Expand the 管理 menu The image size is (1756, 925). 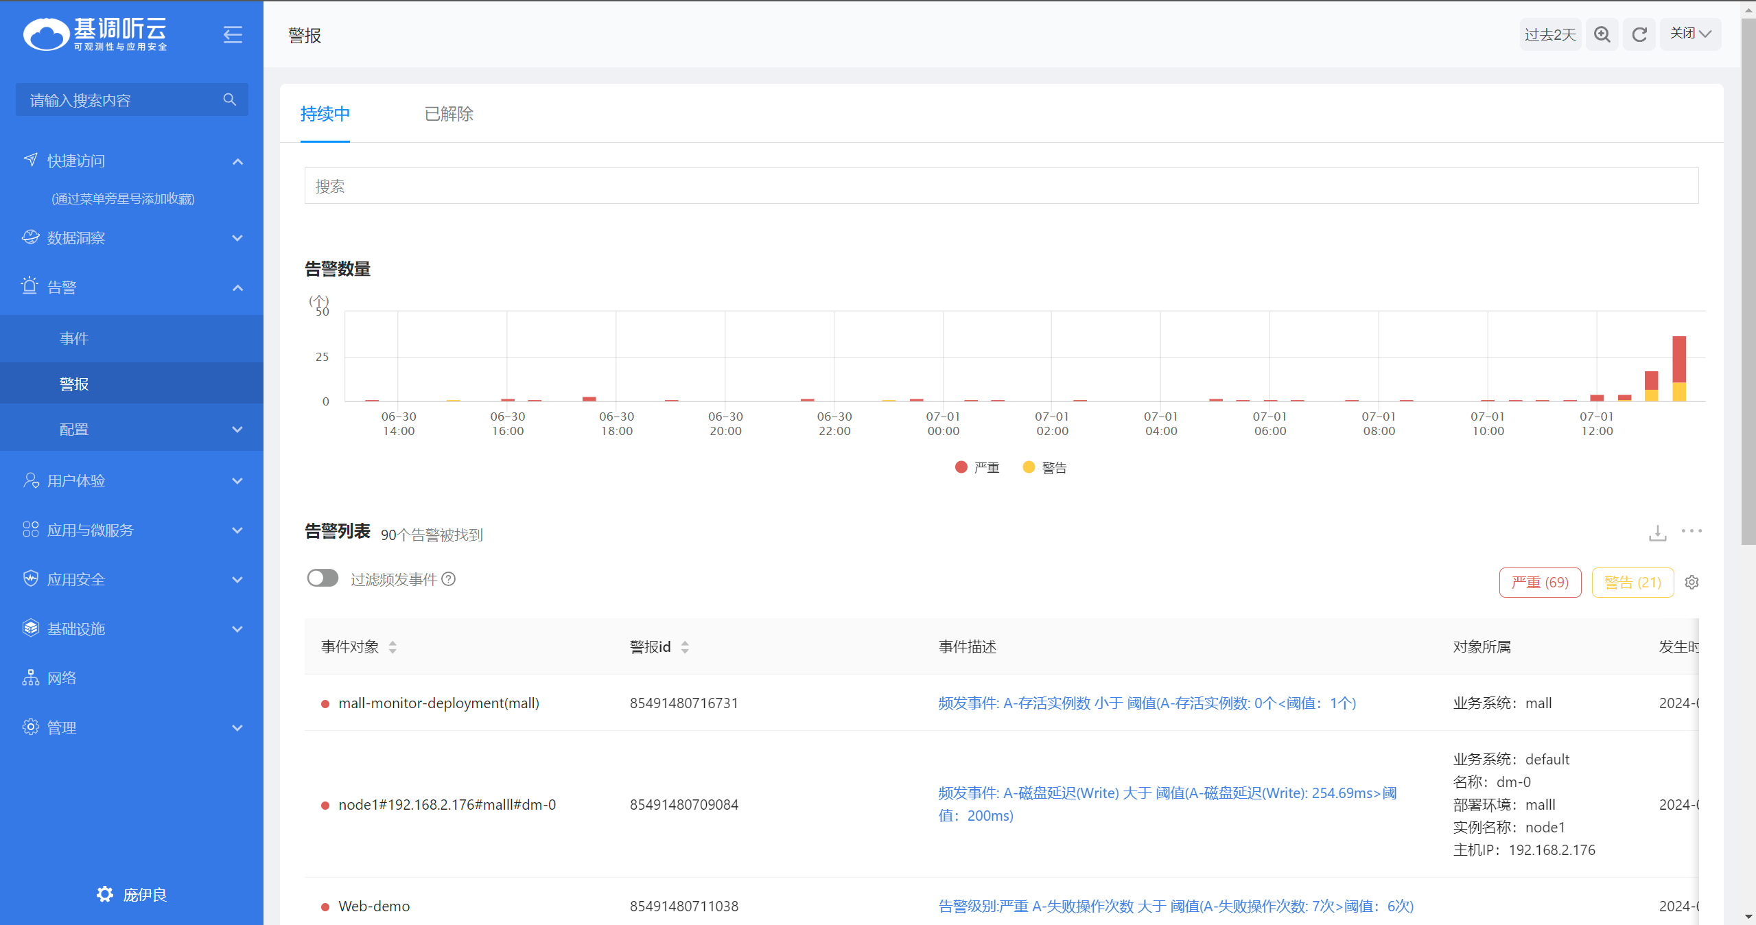tap(237, 728)
